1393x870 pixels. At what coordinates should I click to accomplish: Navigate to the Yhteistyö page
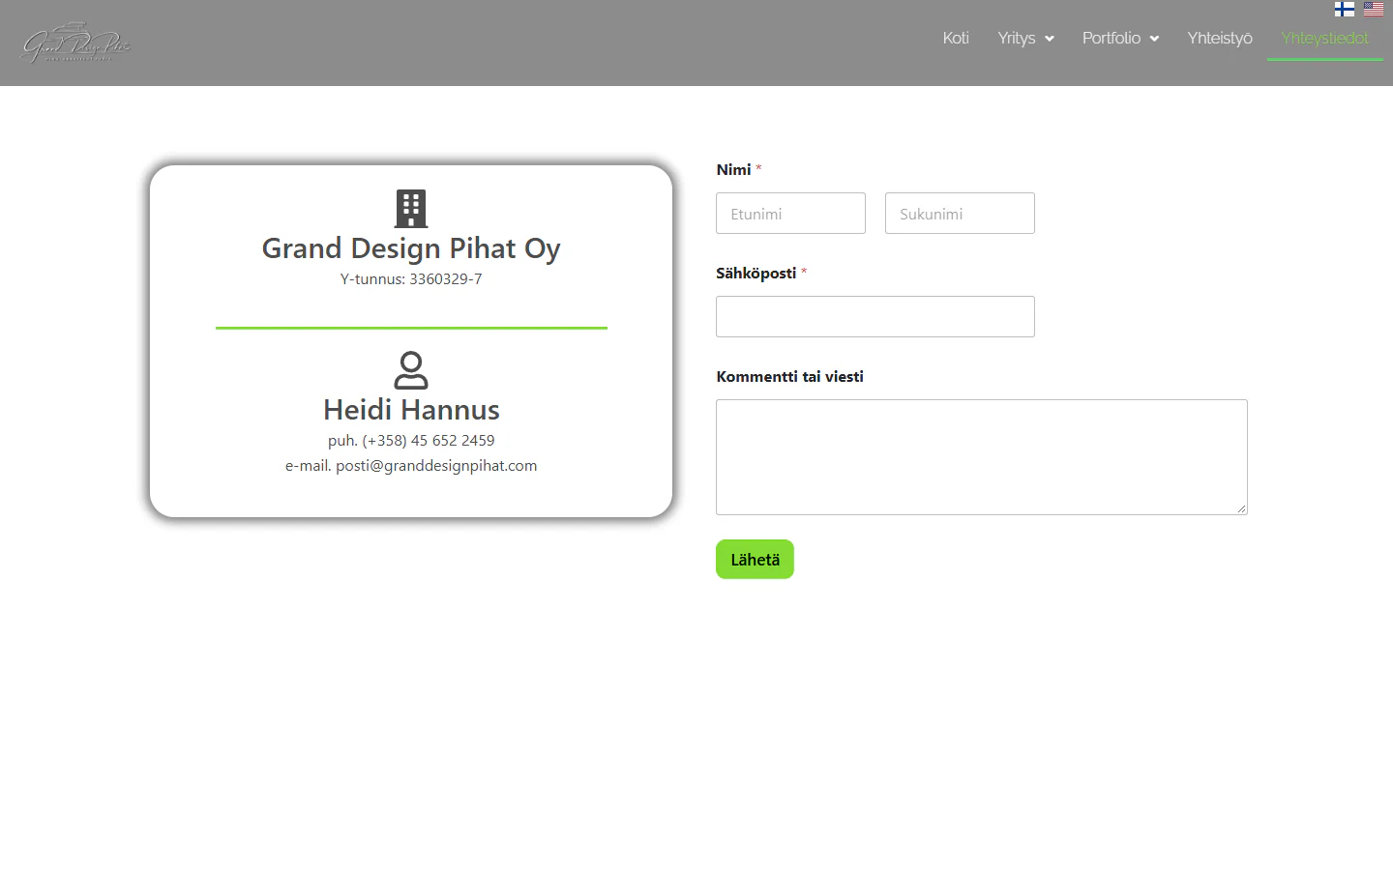1220,38
